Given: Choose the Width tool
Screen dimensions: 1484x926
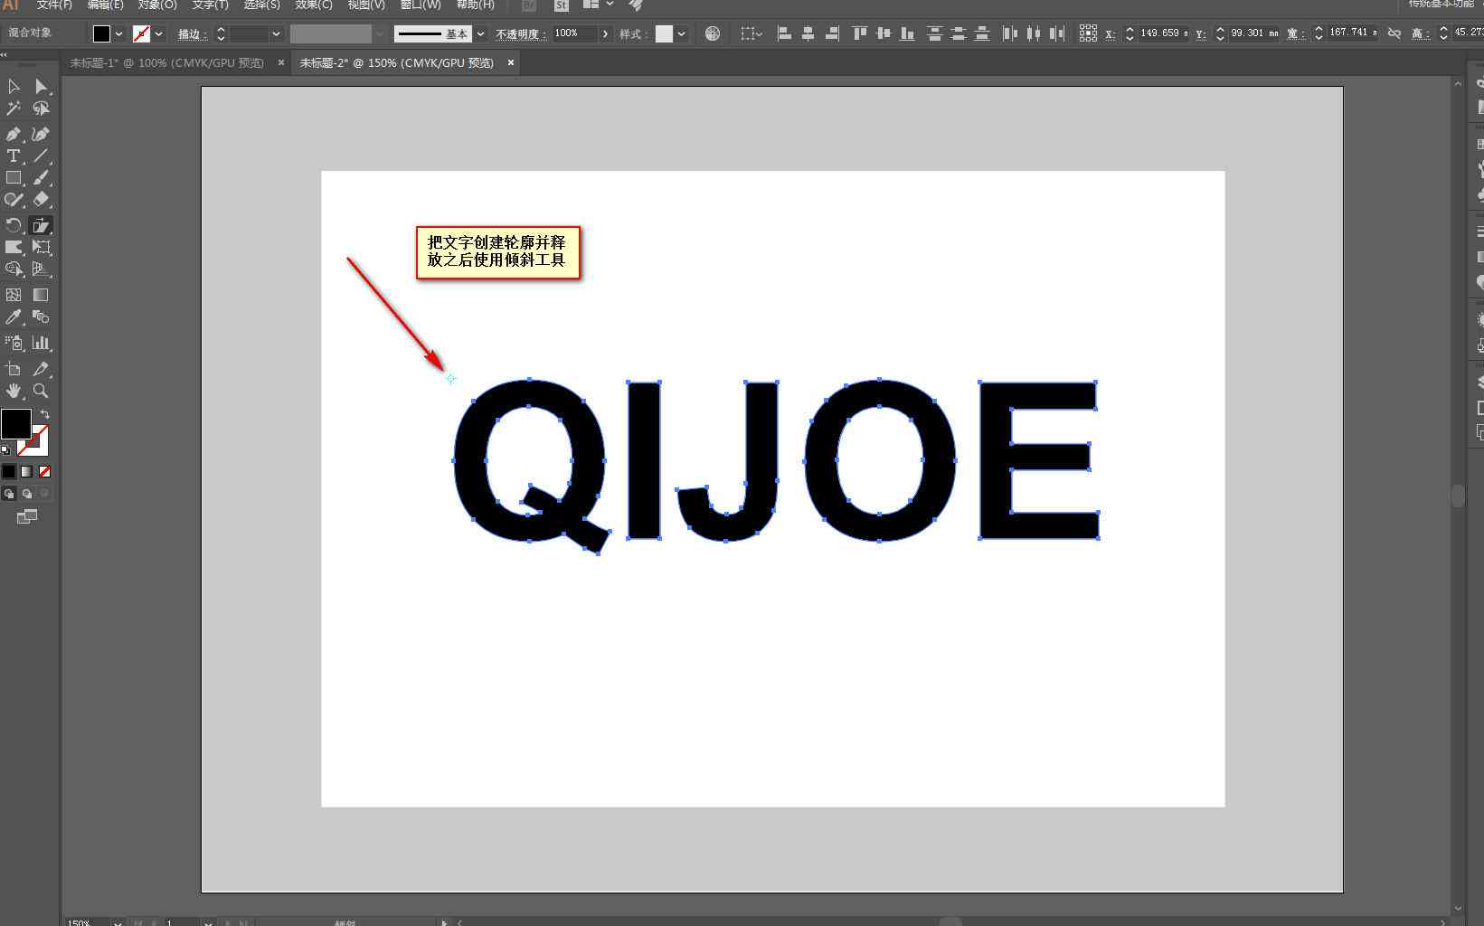Looking at the screenshot, I should tap(14, 247).
